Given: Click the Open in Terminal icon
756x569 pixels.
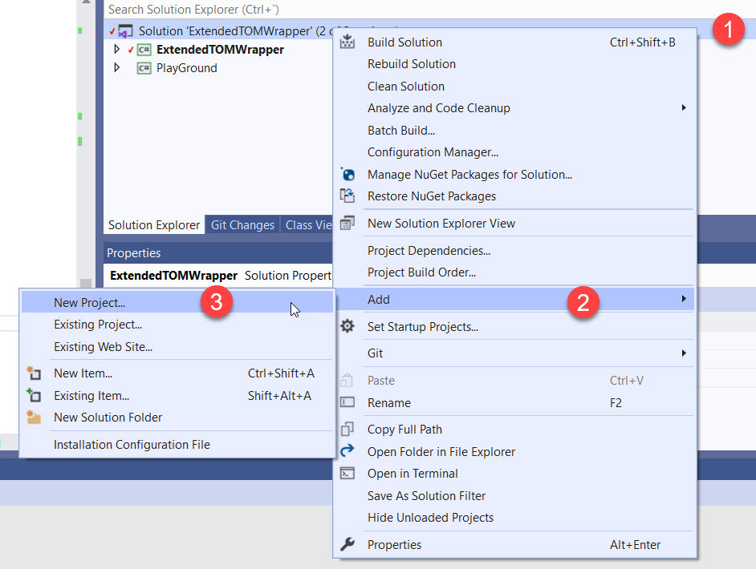Looking at the screenshot, I should tap(348, 474).
